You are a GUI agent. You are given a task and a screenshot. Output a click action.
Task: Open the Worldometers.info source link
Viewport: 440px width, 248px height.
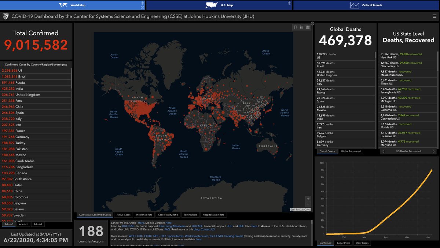point(196,236)
